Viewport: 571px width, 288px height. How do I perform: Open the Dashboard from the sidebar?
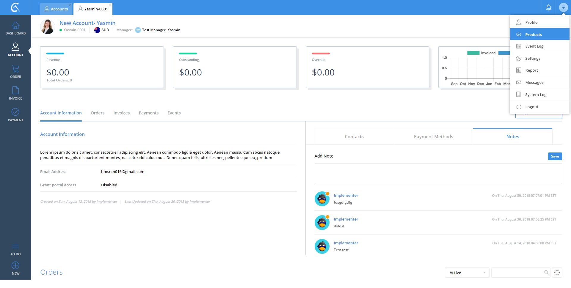point(15,29)
